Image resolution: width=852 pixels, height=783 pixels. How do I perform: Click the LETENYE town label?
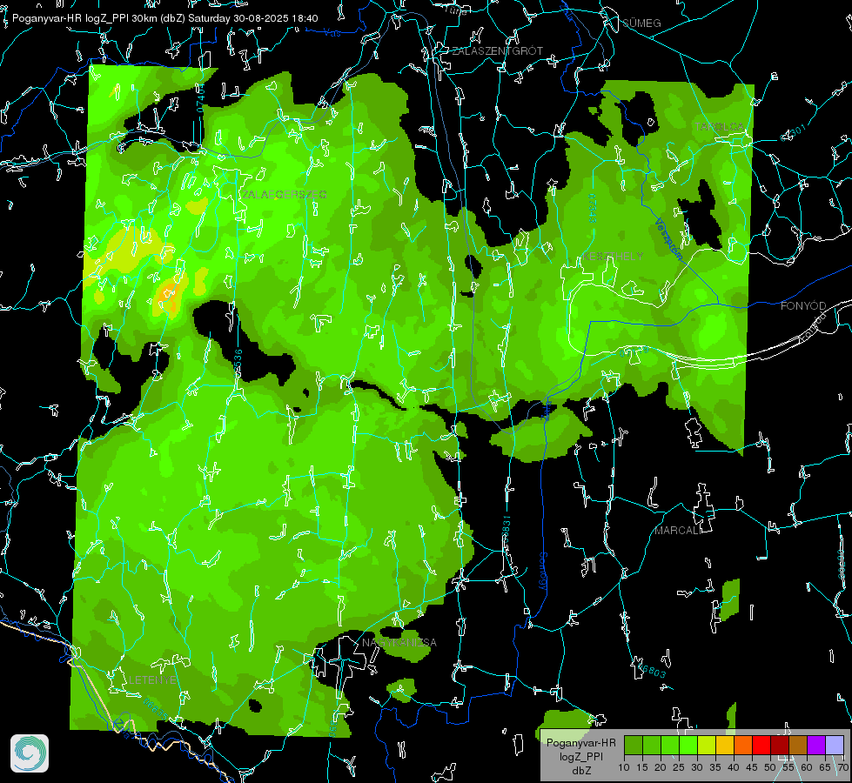[x=152, y=679]
